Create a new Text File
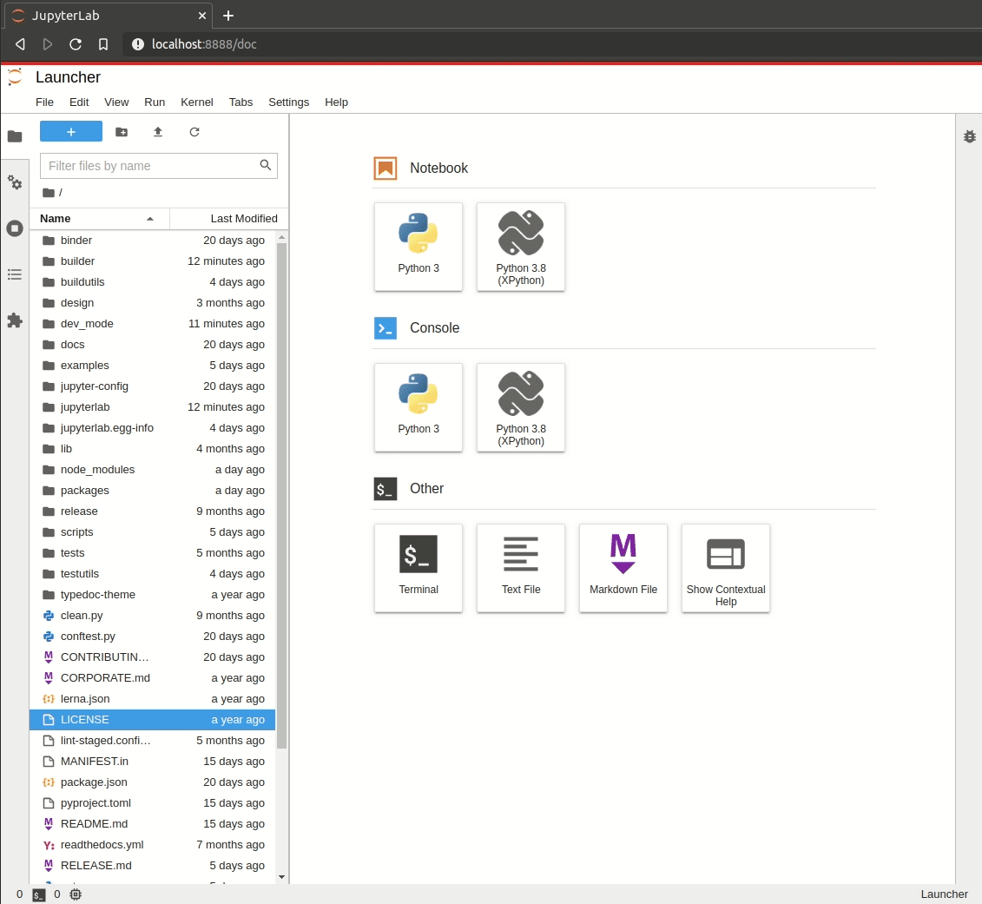 521,568
